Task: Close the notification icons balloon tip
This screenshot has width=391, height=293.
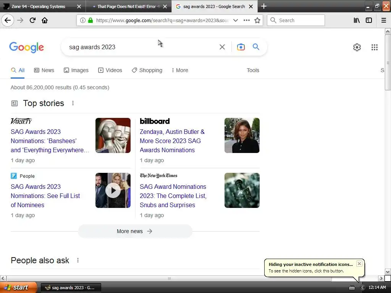Action: tap(359, 264)
